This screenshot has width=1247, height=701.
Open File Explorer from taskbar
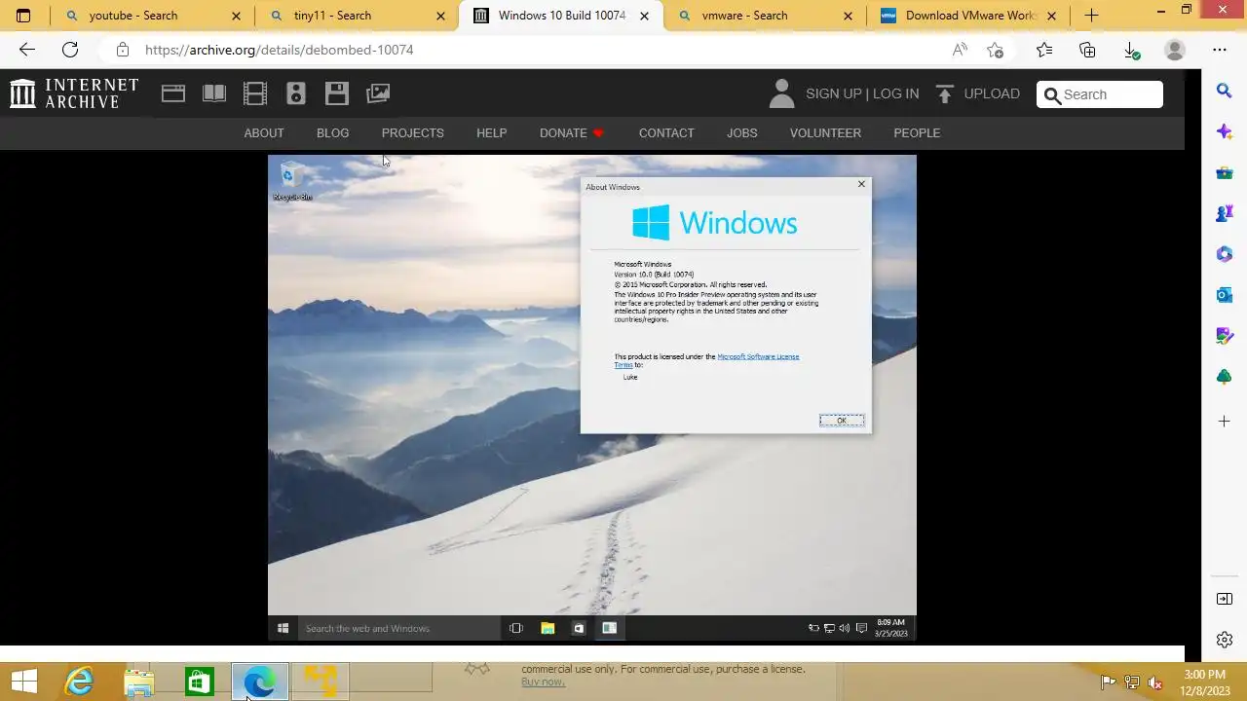click(x=139, y=682)
